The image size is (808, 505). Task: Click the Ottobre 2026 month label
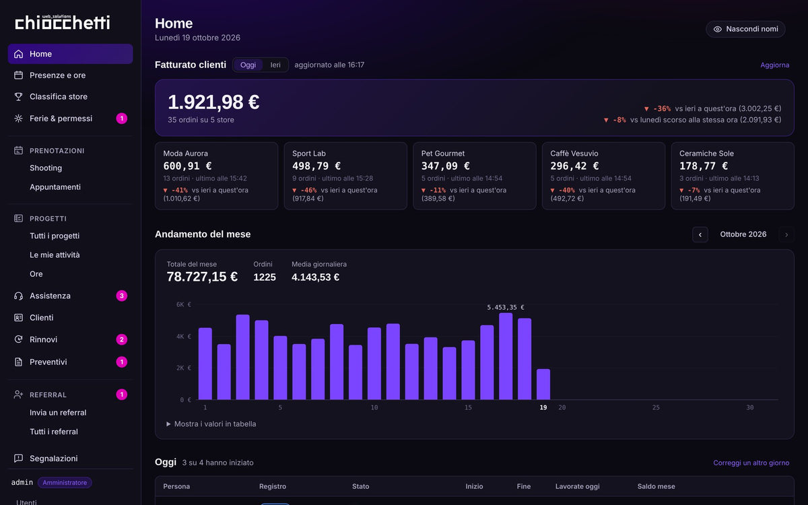tap(743, 234)
